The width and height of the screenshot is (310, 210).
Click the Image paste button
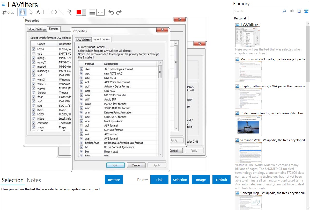pyautogui.click(x=201, y=180)
